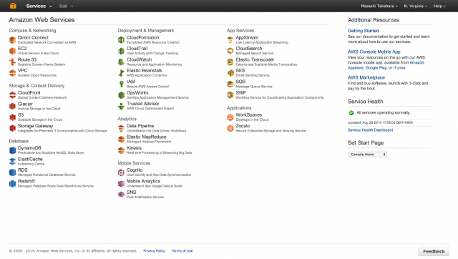
Task: Open the WorkSpaces icon
Action: tap(230, 117)
